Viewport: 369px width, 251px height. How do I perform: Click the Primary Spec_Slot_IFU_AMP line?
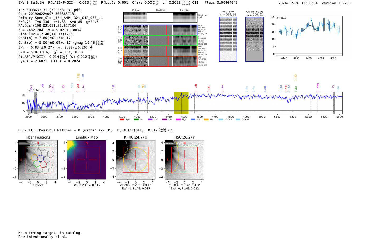[60, 18]
